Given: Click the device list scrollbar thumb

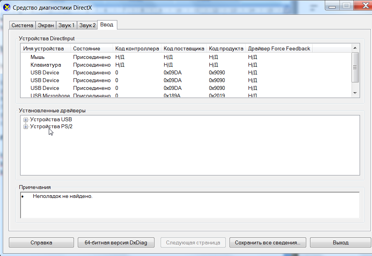Looking at the screenshot, I should [x=355, y=67].
